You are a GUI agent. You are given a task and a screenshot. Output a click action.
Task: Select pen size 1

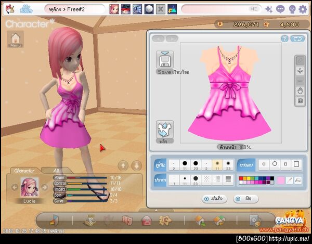[174, 180]
